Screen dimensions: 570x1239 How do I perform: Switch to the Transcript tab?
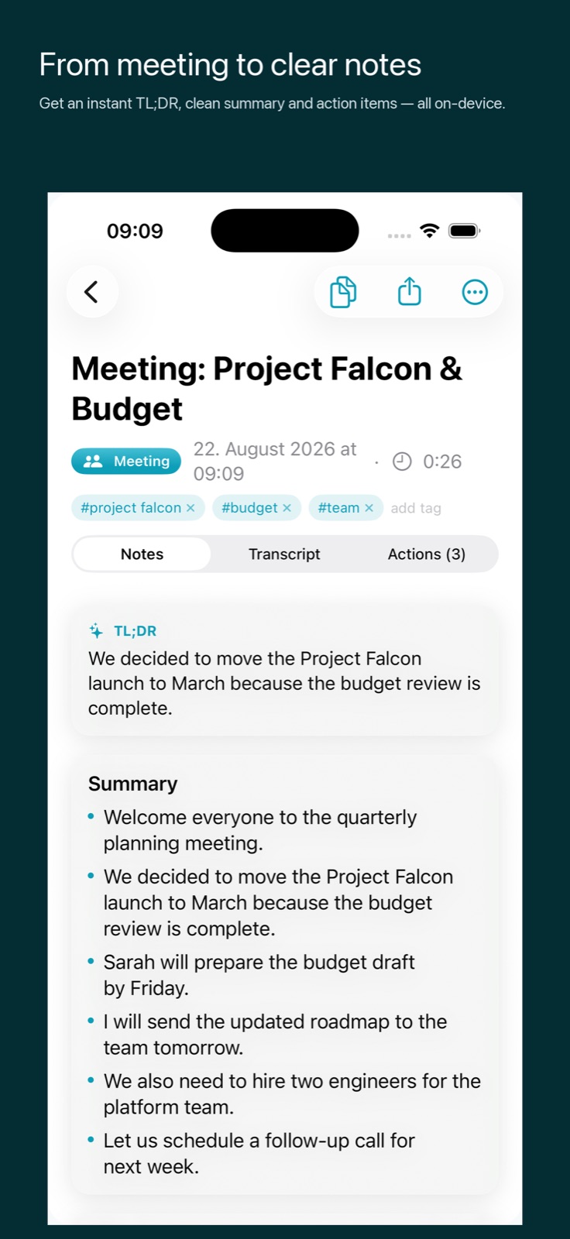coord(284,554)
